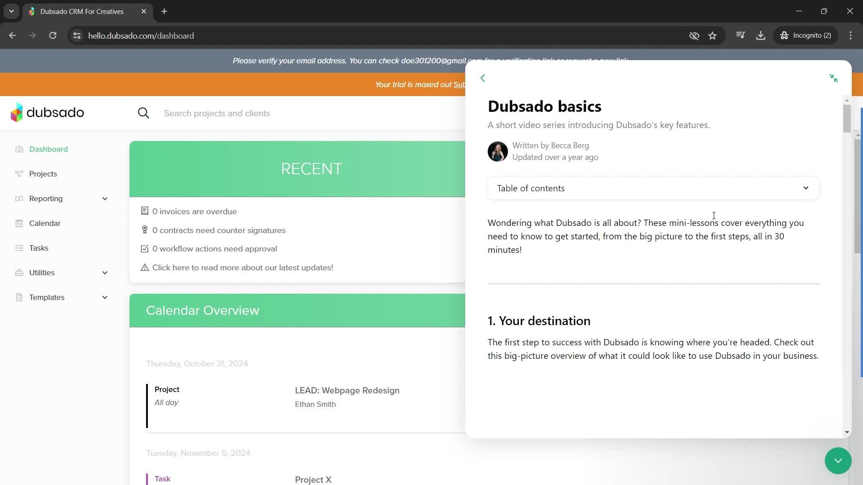
Task: Click the Dashboard sidebar icon
Action: pos(19,149)
